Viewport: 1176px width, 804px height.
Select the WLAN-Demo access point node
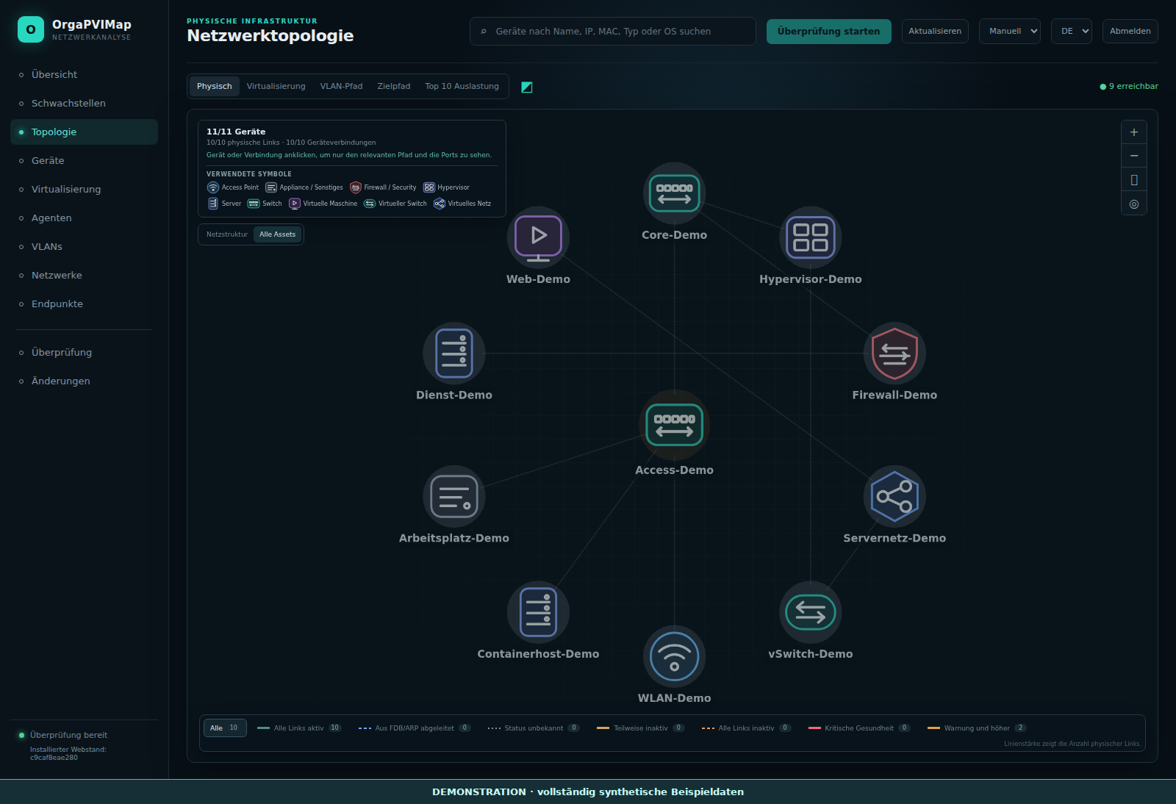coord(674,656)
